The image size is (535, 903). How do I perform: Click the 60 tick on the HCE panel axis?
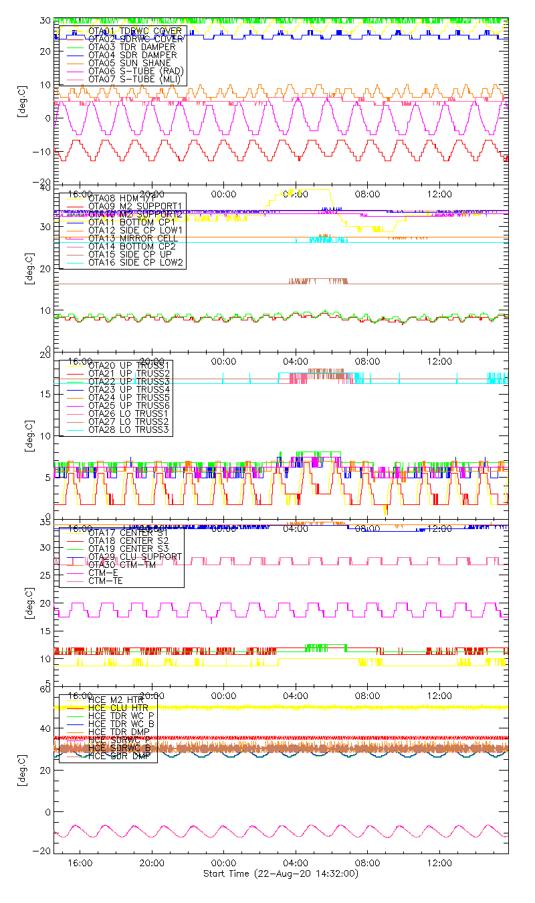pyautogui.click(x=45, y=688)
